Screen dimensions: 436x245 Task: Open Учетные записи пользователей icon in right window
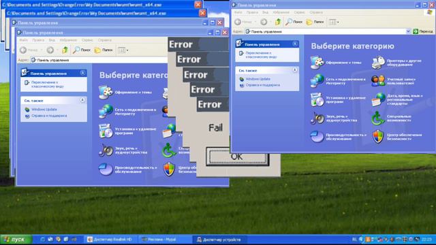[378, 81]
